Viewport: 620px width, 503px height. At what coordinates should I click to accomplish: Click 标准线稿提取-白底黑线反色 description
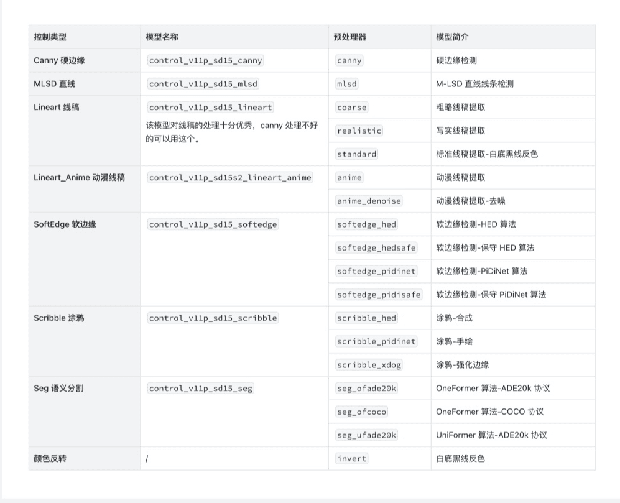[487, 154]
